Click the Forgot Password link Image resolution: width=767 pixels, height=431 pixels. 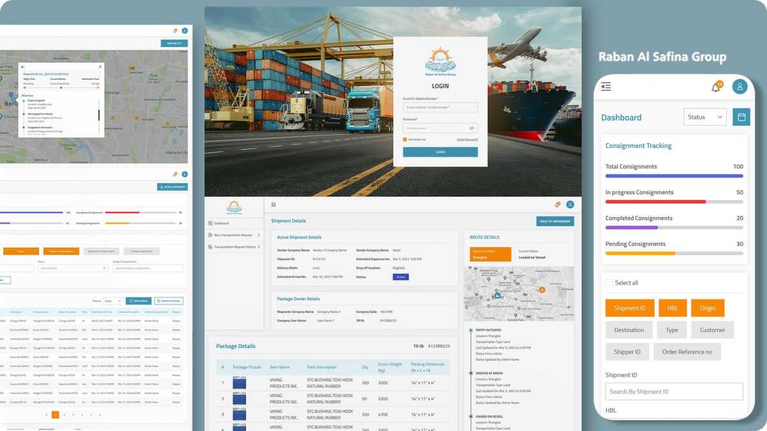pos(467,139)
